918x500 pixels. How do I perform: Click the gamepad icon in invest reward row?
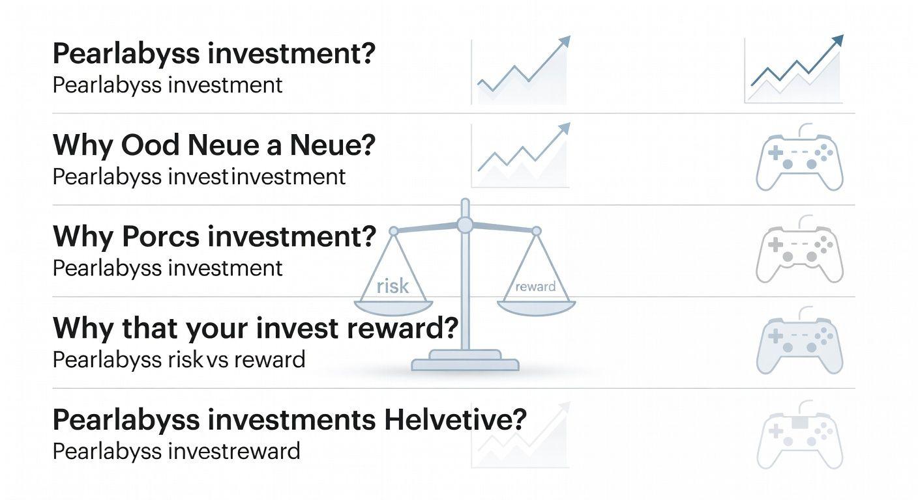[x=799, y=345]
